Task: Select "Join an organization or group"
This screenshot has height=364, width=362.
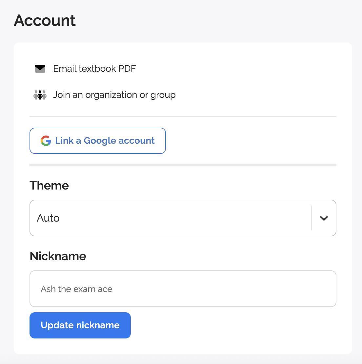Action: tap(114, 95)
